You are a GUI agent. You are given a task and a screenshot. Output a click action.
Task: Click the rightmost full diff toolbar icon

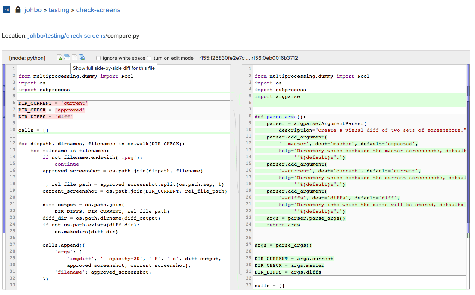tap(82, 57)
